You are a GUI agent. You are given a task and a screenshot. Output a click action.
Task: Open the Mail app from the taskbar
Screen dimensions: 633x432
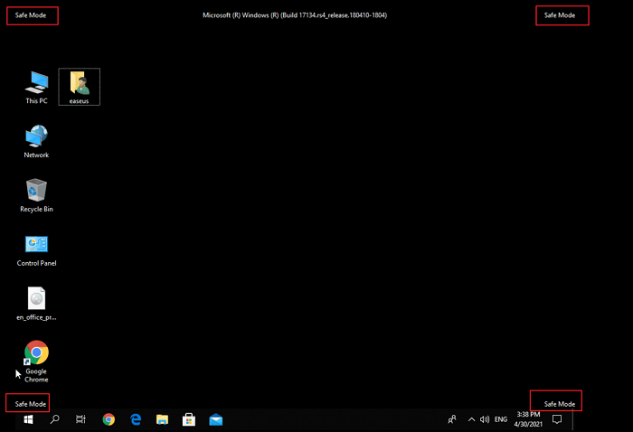pos(215,419)
